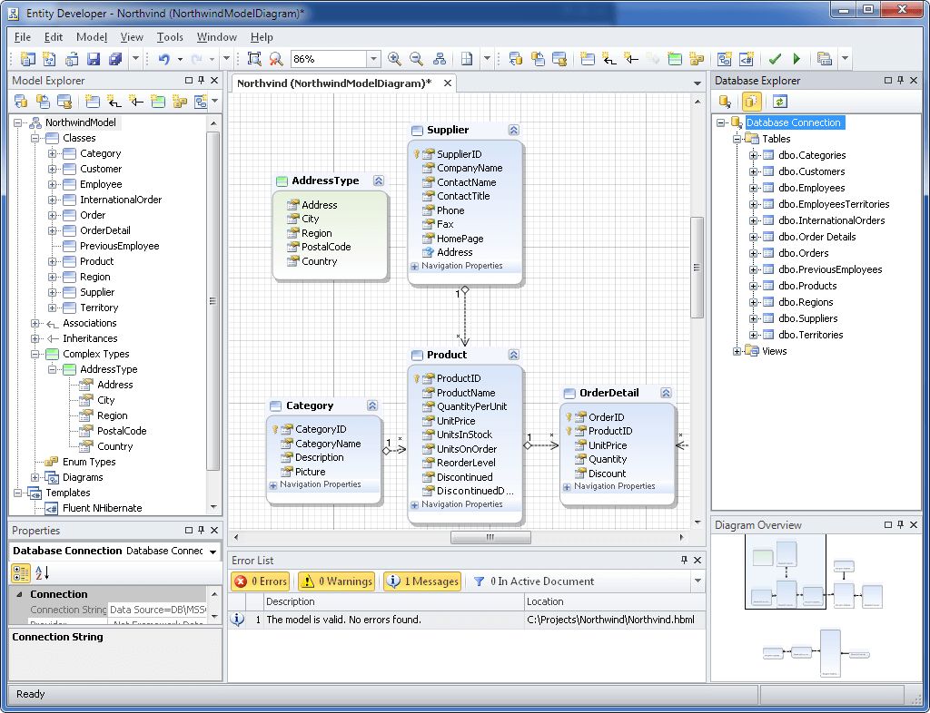This screenshot has width=930, height=713.
Task: Select the Employee class in Model Explorer
Action: [101, 184]
